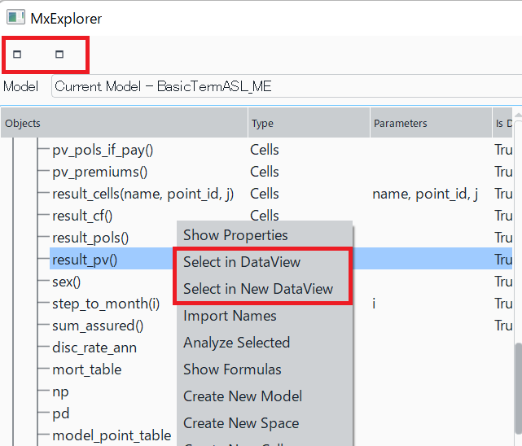Click Create New Model menu item
Screen dimensions: 522x446
click(243, 396)
